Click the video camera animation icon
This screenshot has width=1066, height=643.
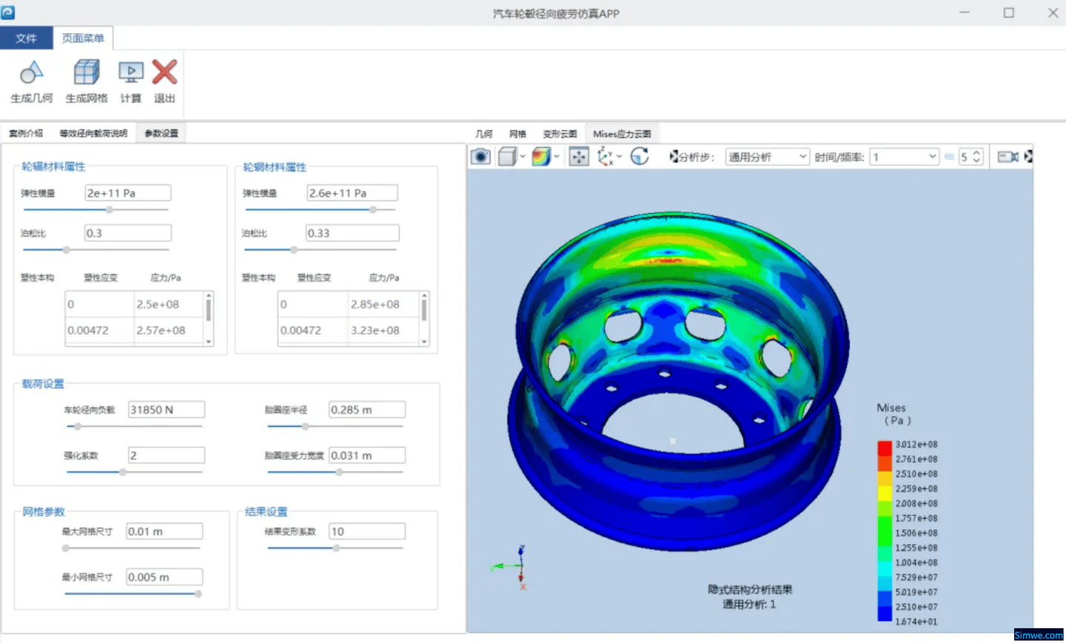click(x=1008, y=157)
